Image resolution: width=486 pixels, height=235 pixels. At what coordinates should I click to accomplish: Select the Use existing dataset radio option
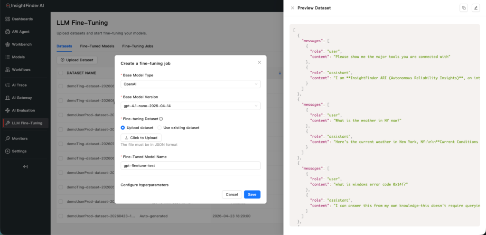click(159, 127)
